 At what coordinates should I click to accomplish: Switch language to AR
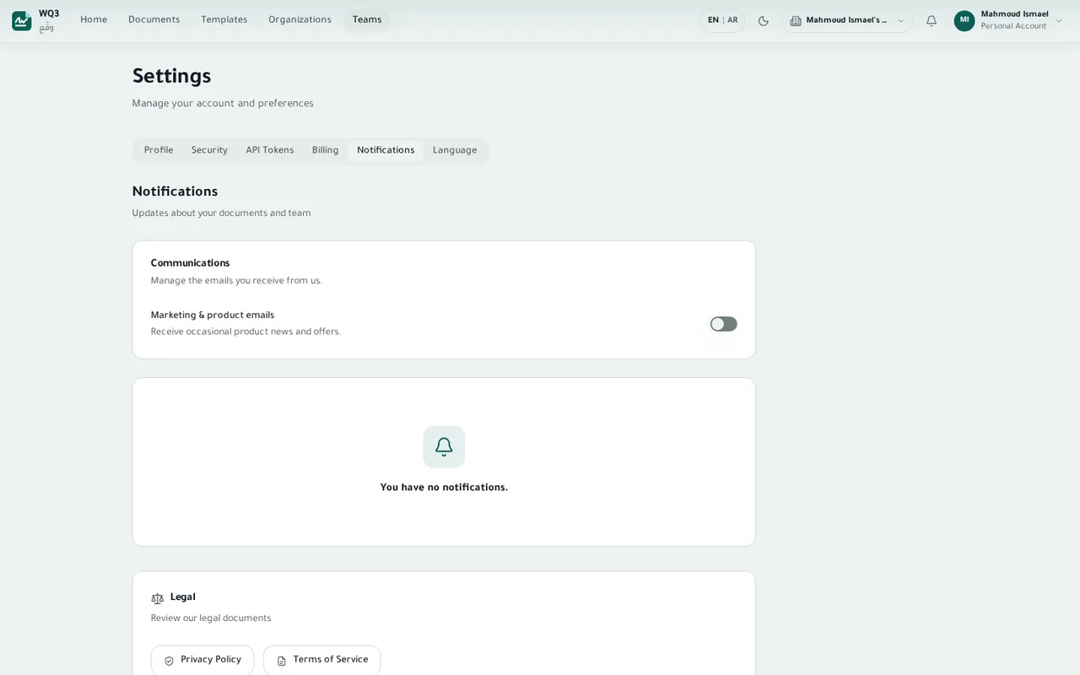click(x=732, y=21)
